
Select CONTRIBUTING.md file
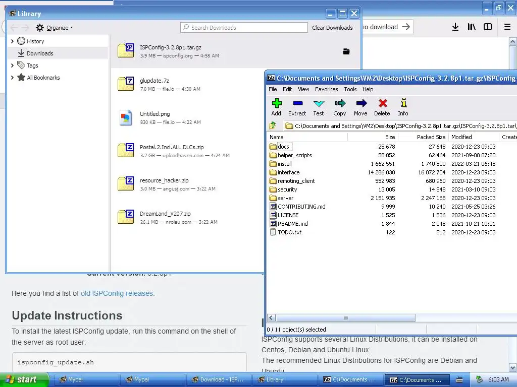(301, 206)
